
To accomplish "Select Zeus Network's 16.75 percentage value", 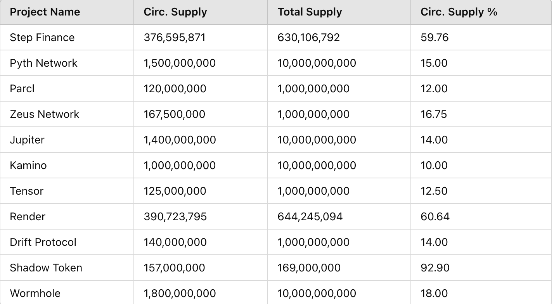I will click(433, 114).
